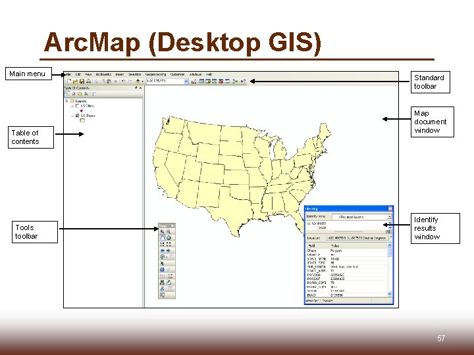
Task: Collapse the US States layer legend
Action: pos(72,116)
